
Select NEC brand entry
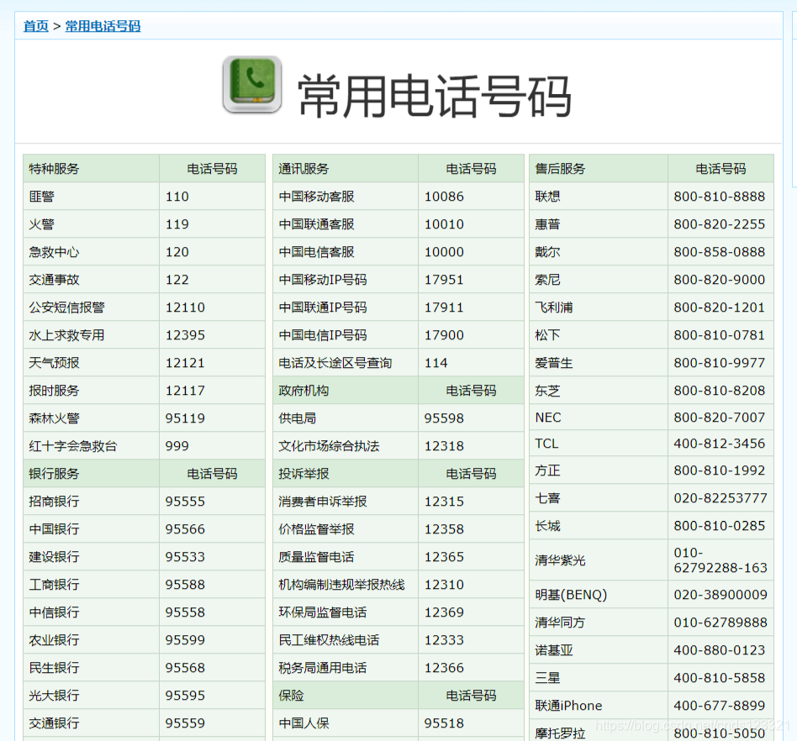pos(548,418)
